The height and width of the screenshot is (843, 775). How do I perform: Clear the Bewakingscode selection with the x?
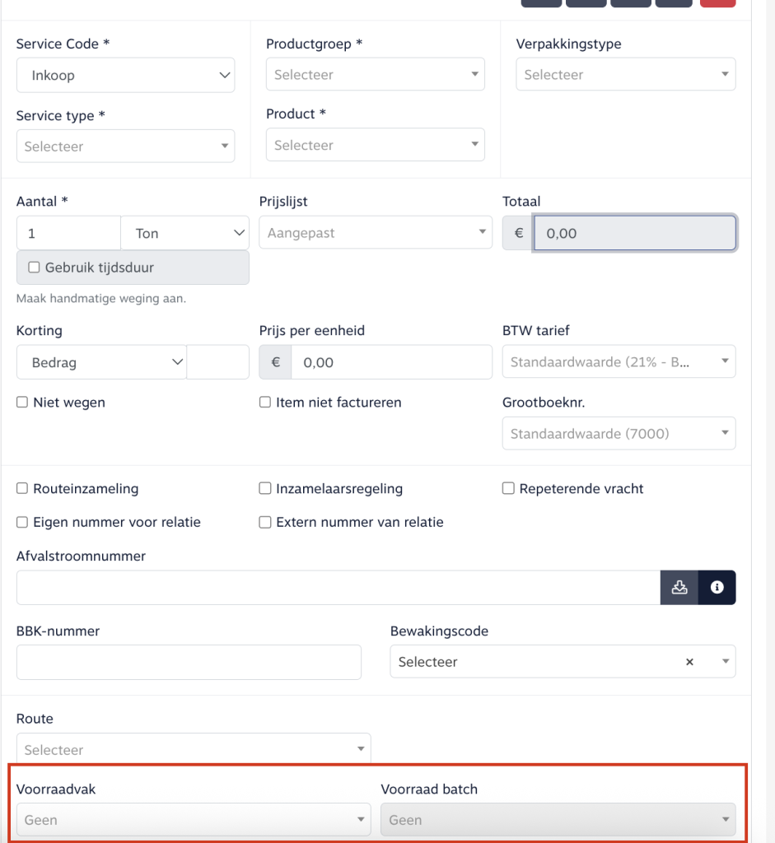pyautogui.click(x=690, y=662)
